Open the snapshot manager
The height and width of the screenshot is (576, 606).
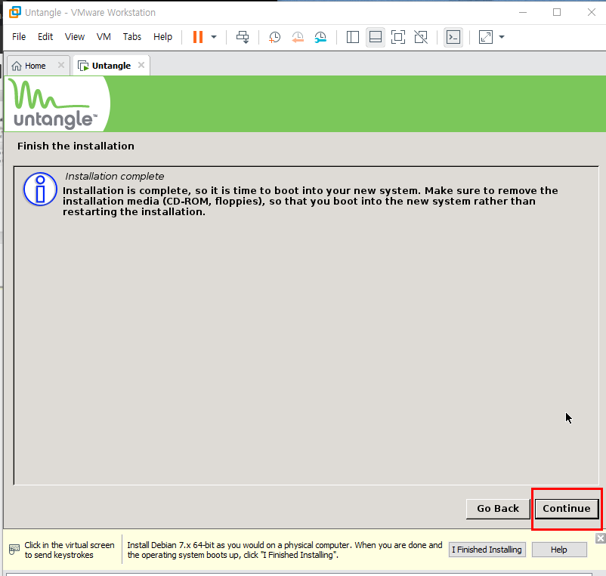[x=320, y=37]
